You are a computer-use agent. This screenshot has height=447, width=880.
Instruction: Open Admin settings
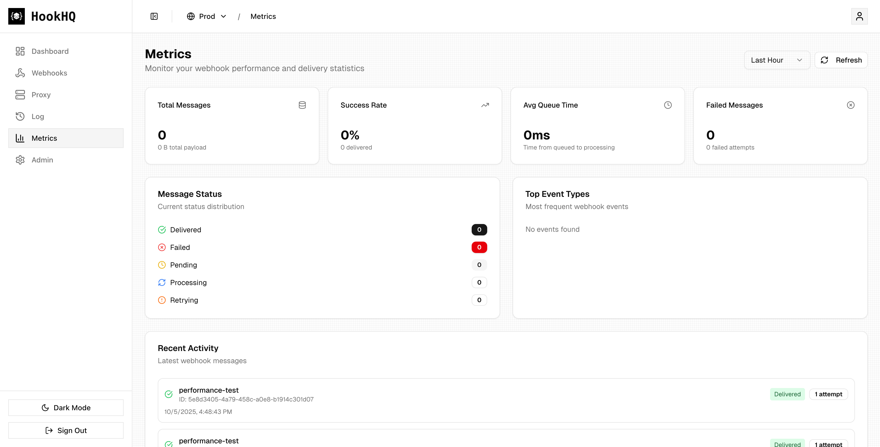pyautogui.click(x=66, y=160)
